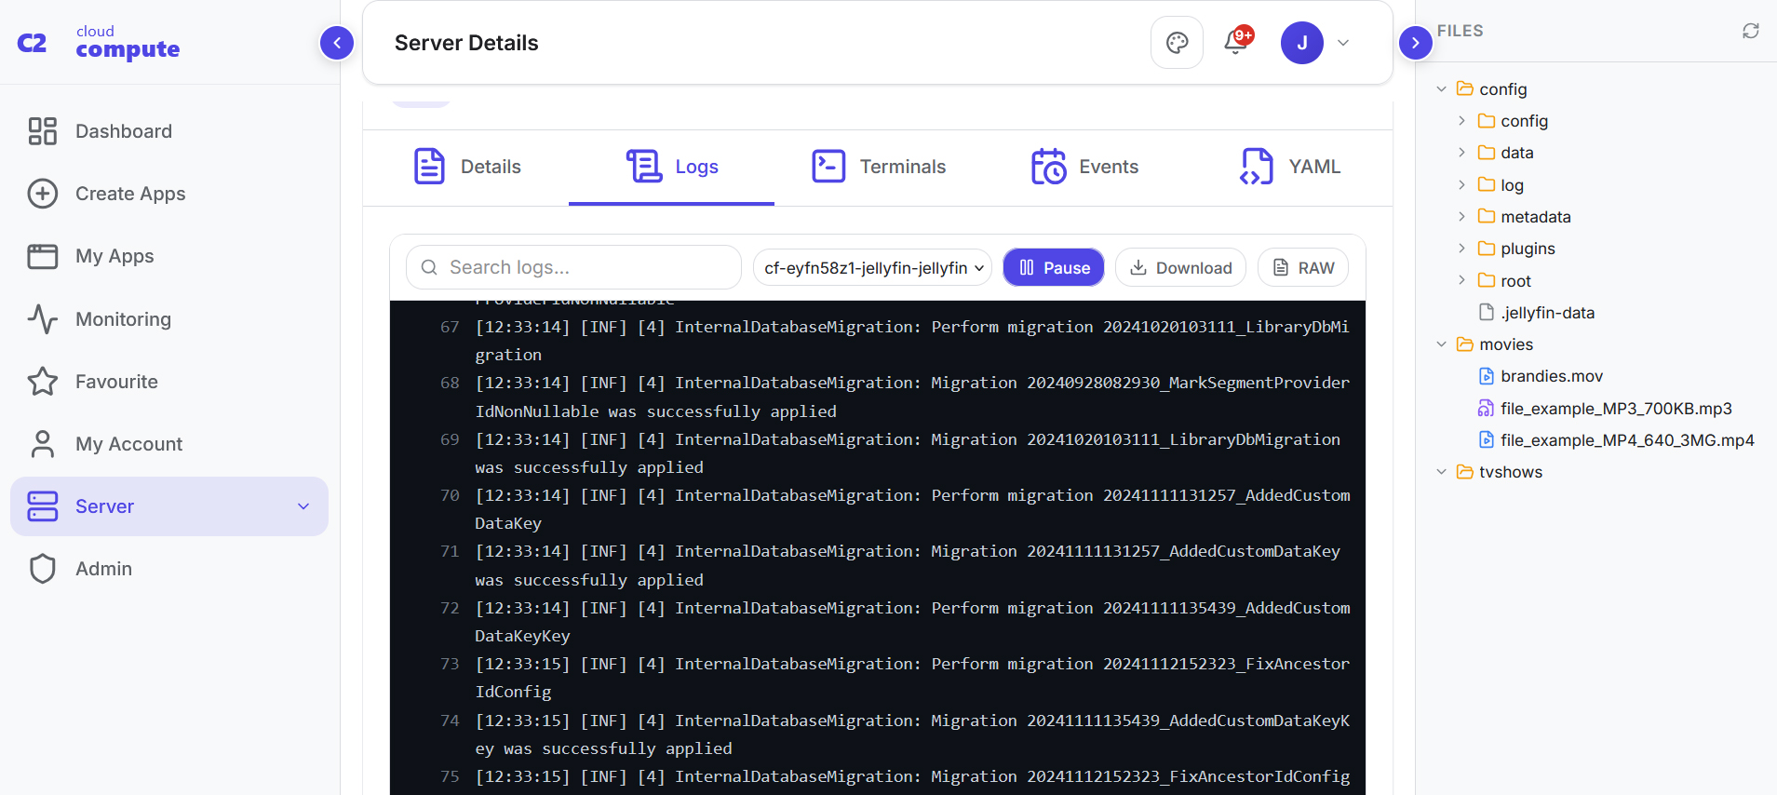The height and width of the screenshot is (795, 1777).
Task: Expand the metadata folder
Action: tap(1462, 217)
